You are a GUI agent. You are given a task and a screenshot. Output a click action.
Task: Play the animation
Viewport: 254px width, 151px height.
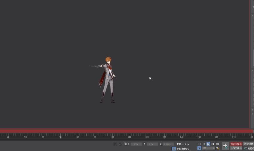[208, 144]
